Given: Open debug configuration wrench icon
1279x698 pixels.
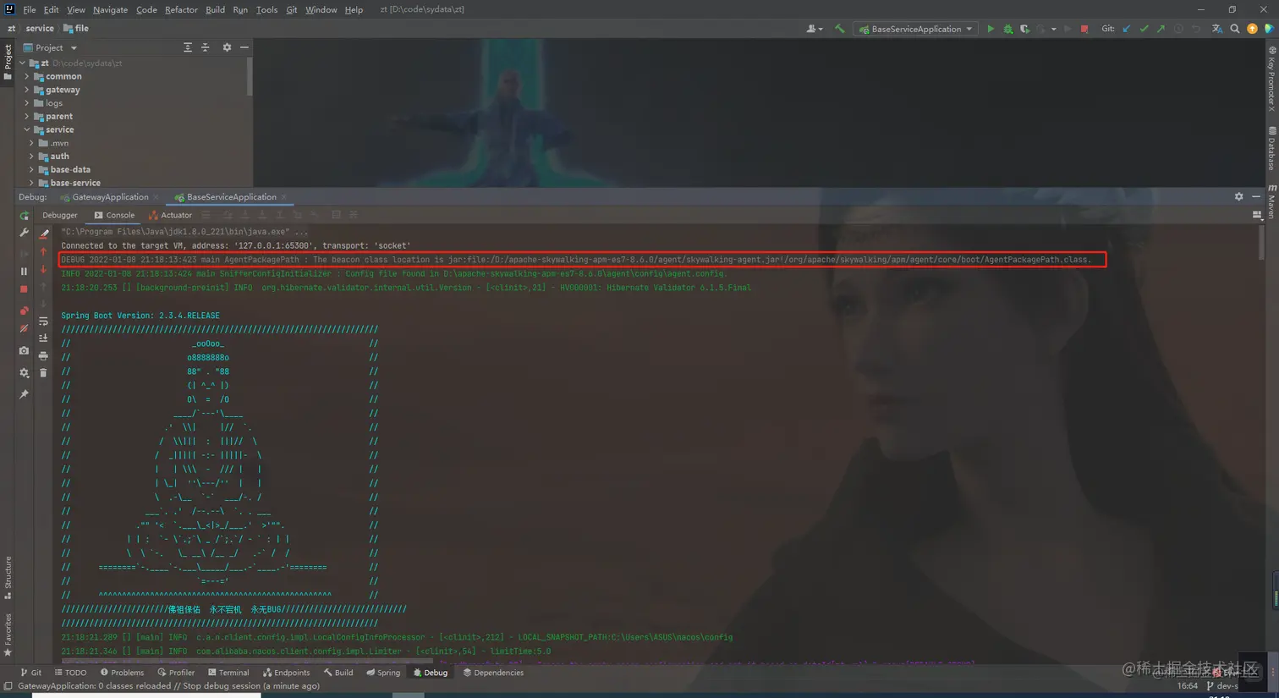Looking at the screenshot, I should tap(24, 233).
